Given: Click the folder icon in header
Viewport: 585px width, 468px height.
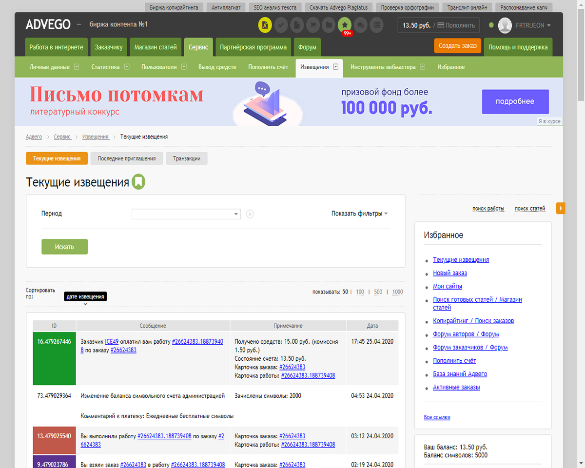Looking at the screenshot, I should [329, 25].
